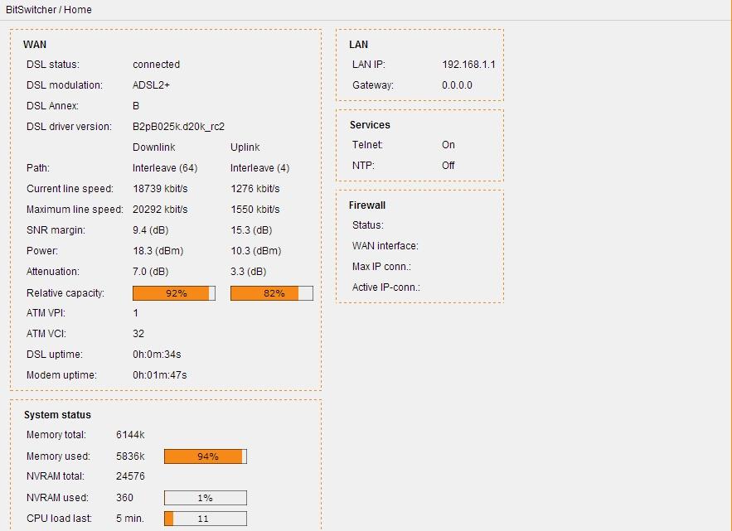
Task: Click attenuation value 3.3 (dB)
Action: point(249,272)
